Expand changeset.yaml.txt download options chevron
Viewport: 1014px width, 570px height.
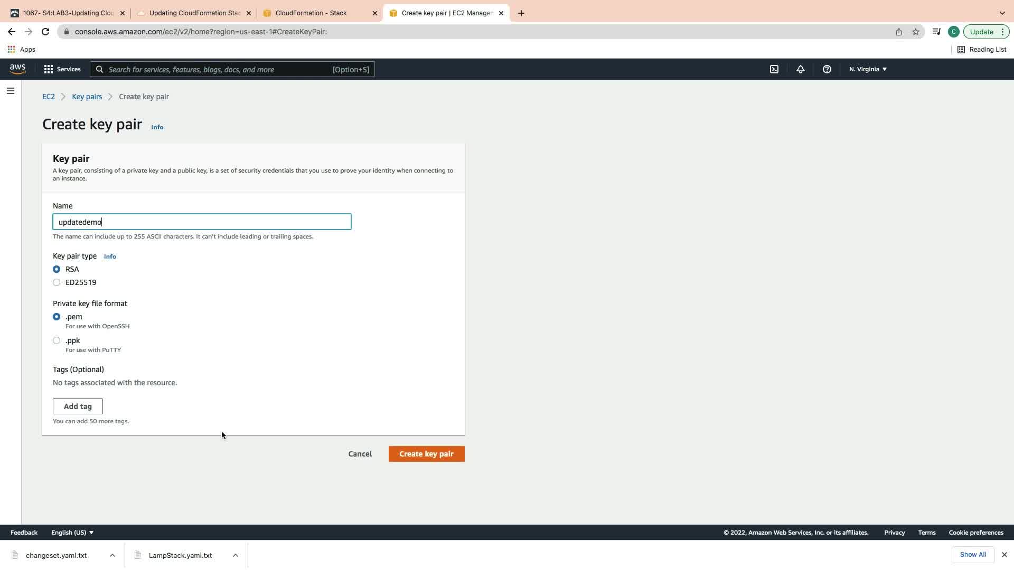[112, 555]
